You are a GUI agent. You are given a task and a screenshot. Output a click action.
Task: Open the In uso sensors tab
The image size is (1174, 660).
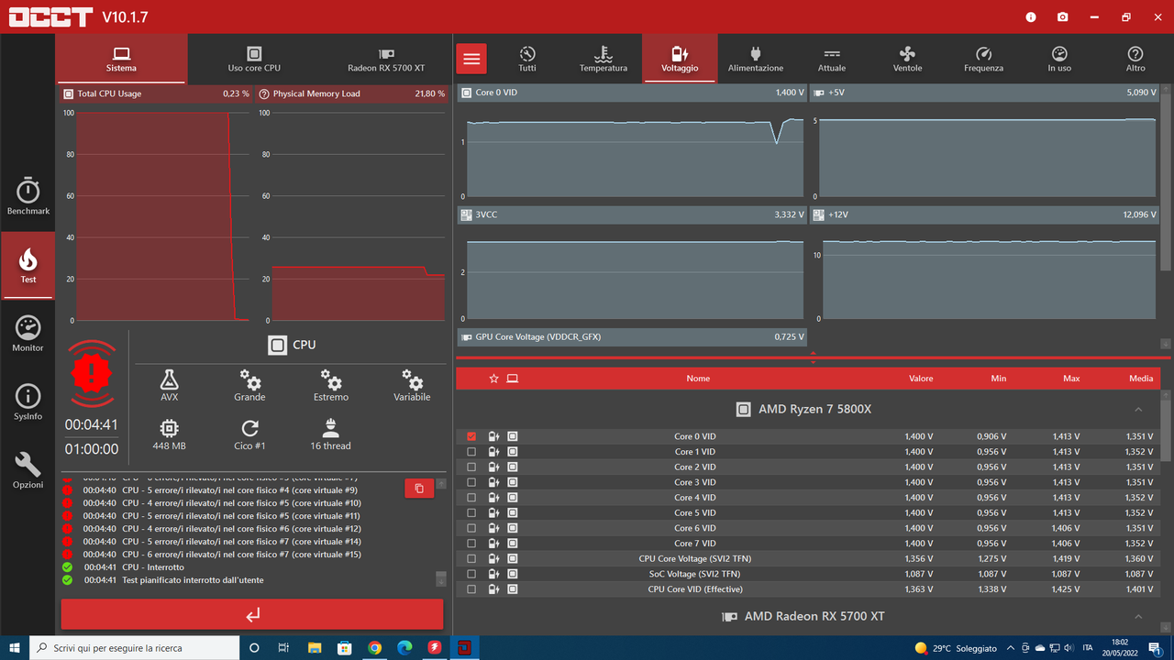click(x=1059, y=60)
